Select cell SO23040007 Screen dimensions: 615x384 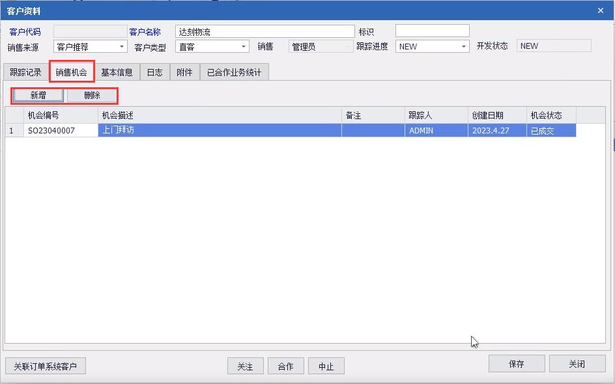61,130
